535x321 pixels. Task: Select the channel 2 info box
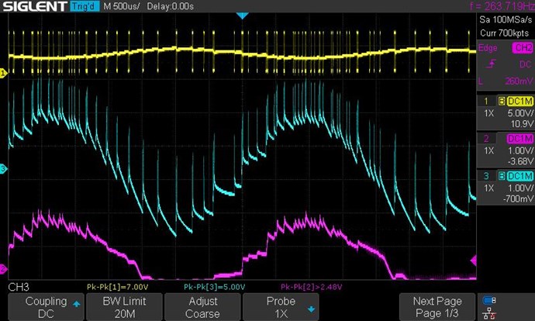(x=506, y=150)
